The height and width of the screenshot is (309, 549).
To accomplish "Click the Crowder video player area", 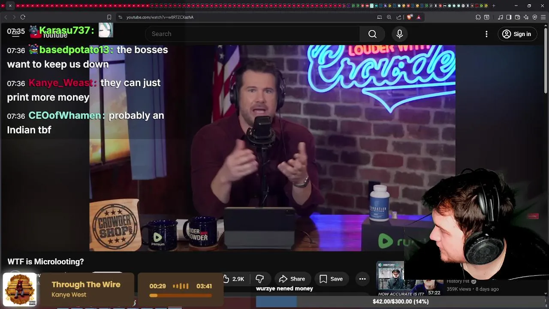I will [272, 148].
